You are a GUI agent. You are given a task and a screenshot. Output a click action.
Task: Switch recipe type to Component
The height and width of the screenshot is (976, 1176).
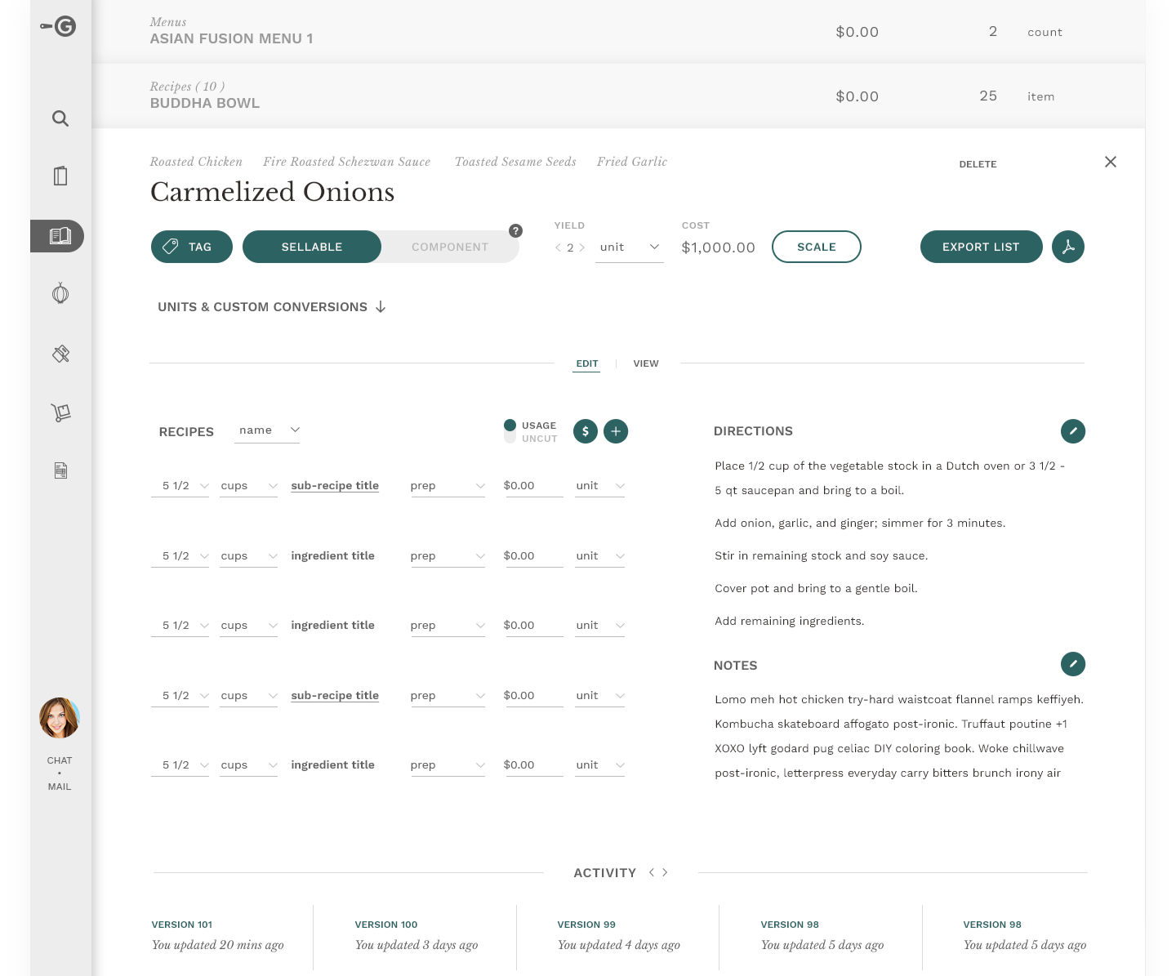[450, 247]
